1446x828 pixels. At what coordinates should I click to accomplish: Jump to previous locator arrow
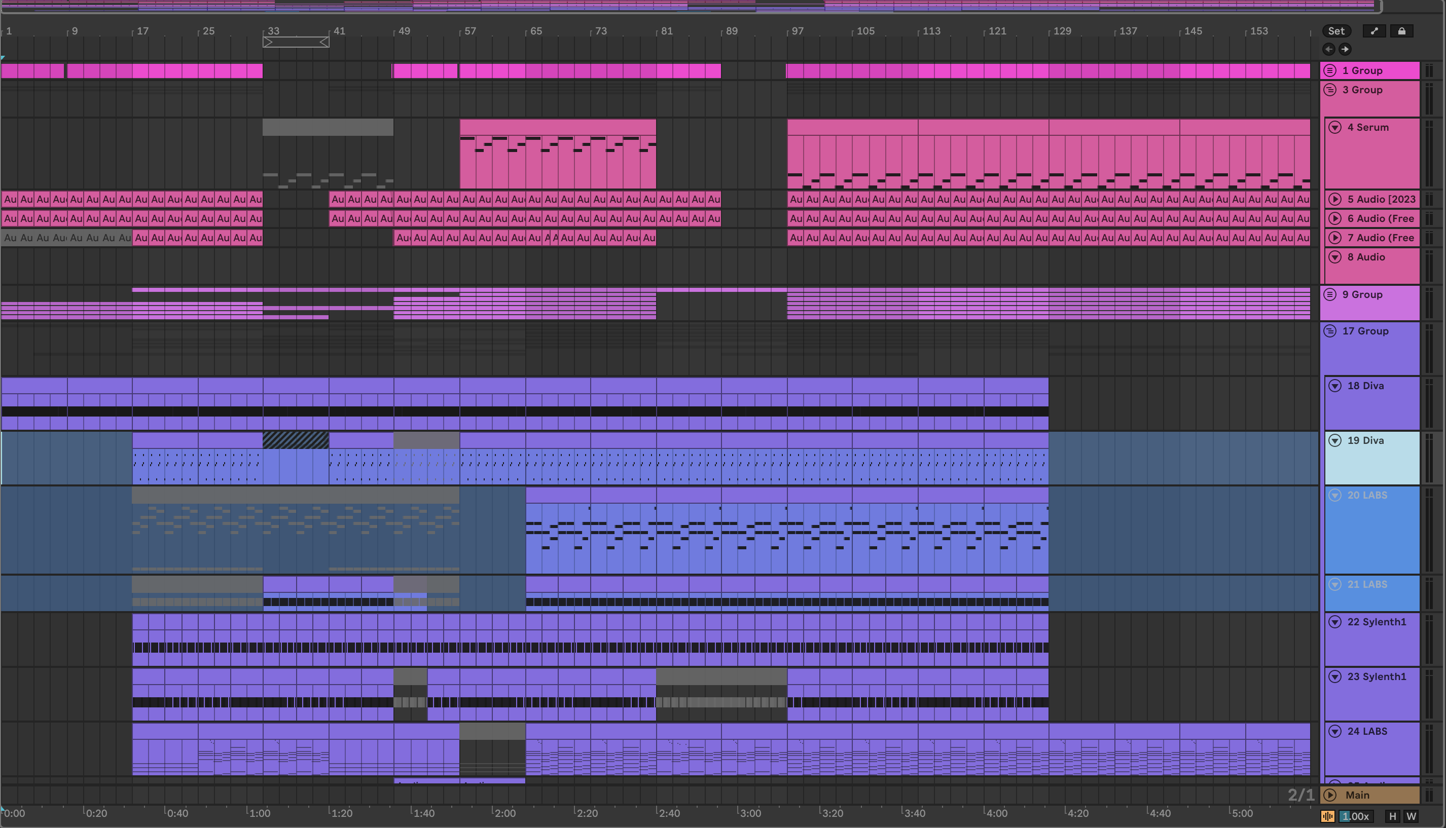1329,50
